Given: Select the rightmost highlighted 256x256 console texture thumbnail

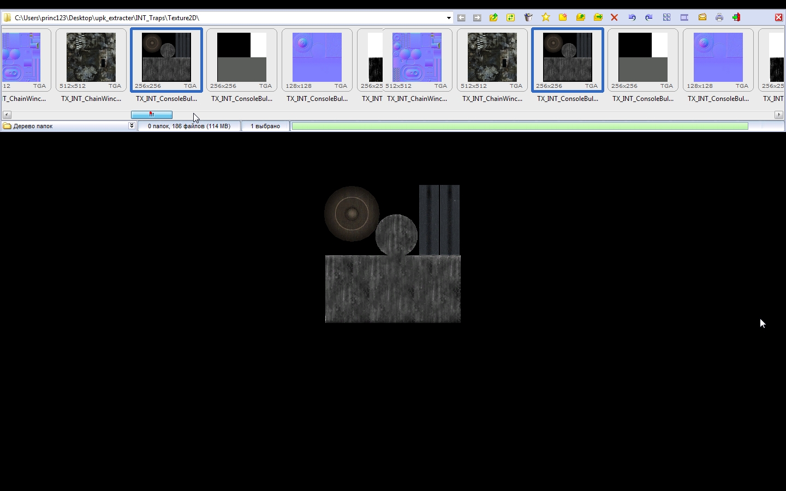Looking at the screenshot, I should point(568,60).
